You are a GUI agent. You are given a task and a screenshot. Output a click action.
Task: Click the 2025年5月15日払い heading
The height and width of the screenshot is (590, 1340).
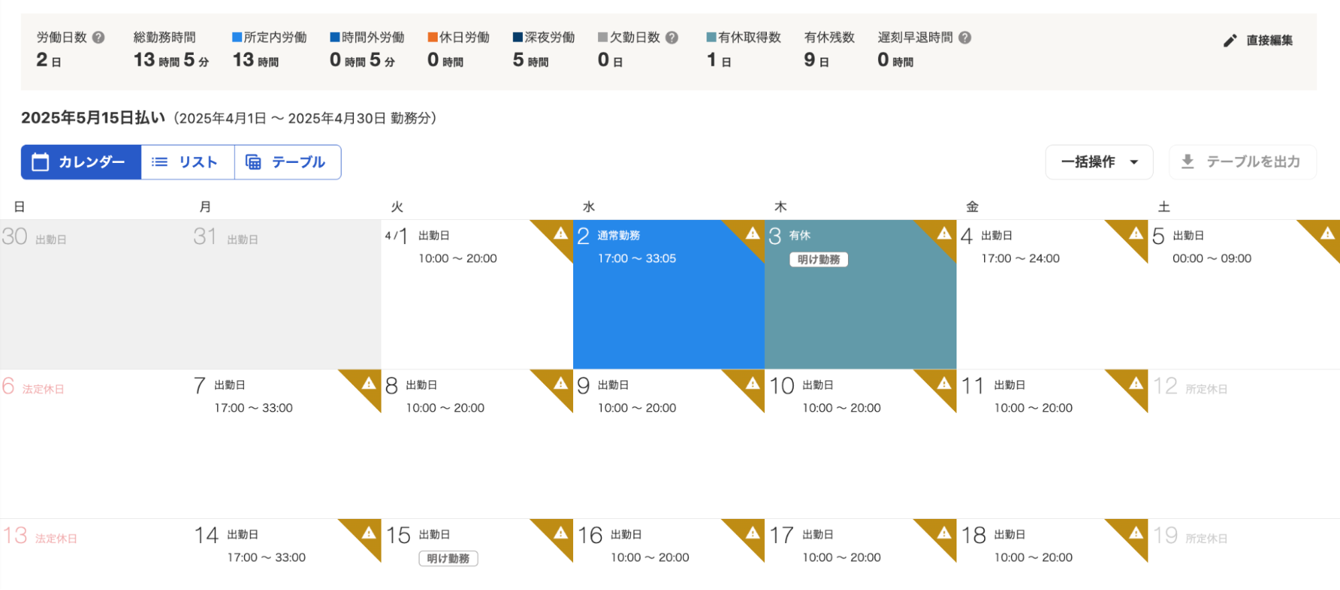click(93, 118)
